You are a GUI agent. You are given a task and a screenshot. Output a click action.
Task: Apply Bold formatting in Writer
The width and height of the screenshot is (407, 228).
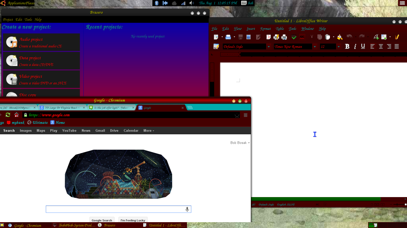coord(347,46)
